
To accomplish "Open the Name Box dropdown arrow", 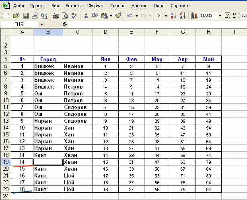I will 41,25.
